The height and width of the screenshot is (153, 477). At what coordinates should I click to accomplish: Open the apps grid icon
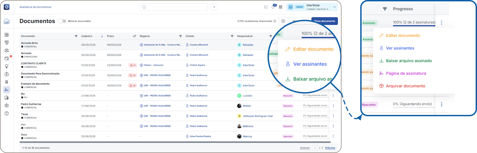(280, 7)
